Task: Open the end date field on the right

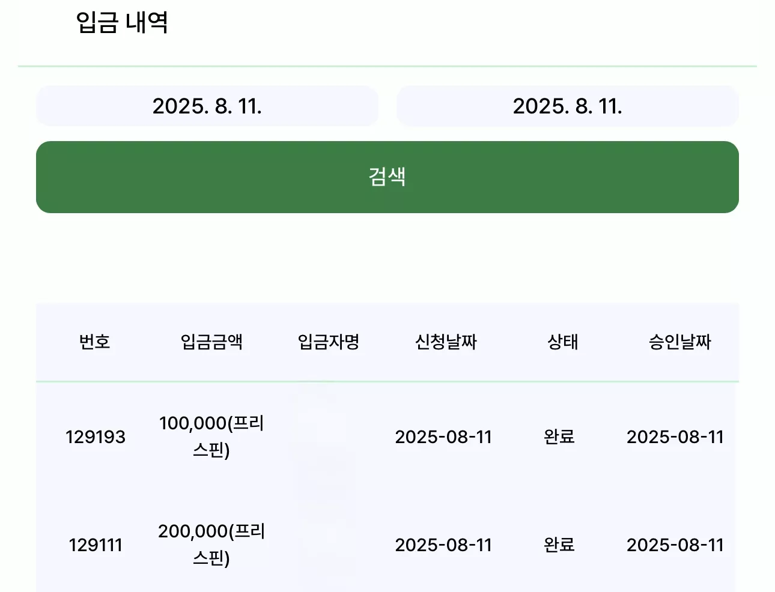Action: (568, 106)
